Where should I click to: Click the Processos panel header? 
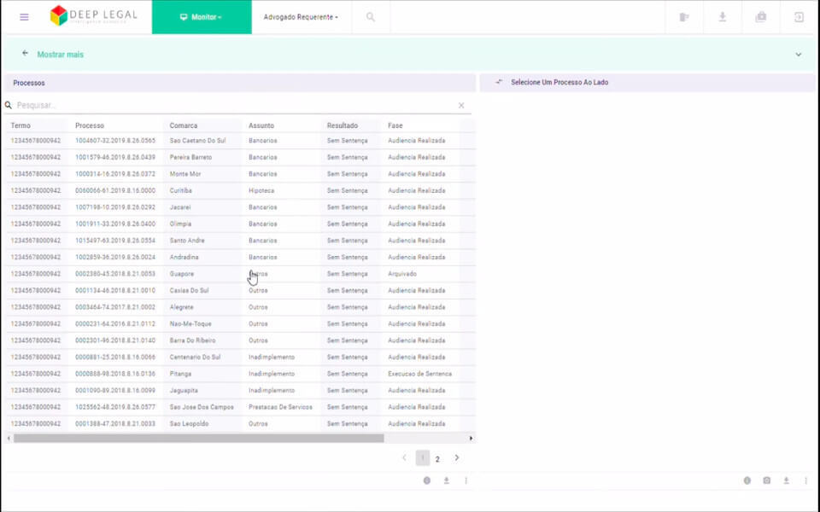[239, 83]
